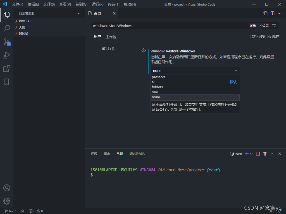Open the Accounts menu icon

pos(7,188)
